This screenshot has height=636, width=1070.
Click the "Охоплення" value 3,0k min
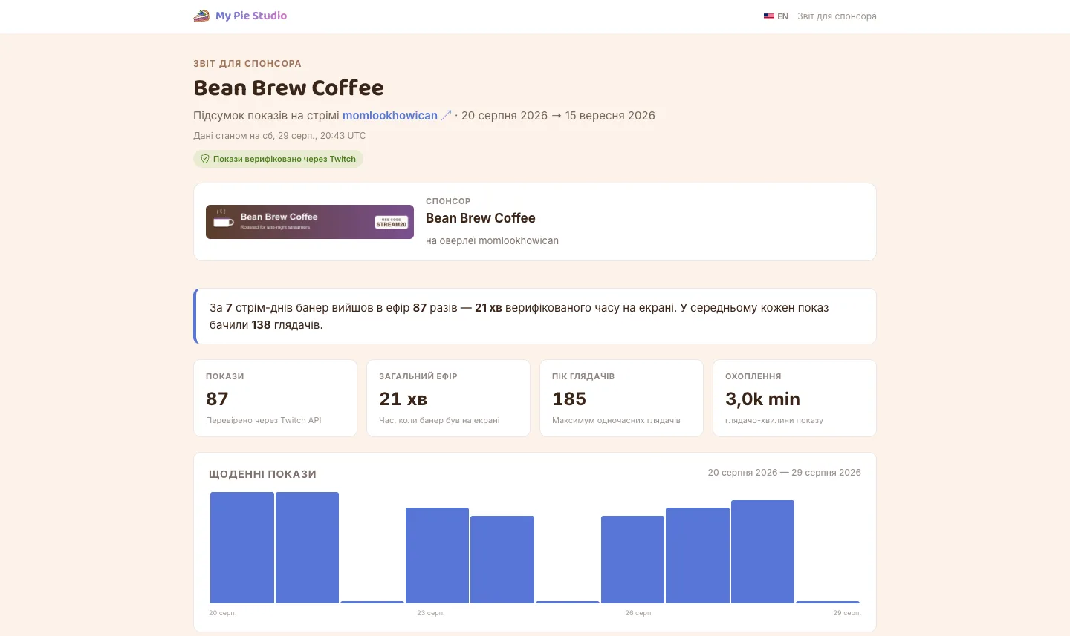(762, 399)
